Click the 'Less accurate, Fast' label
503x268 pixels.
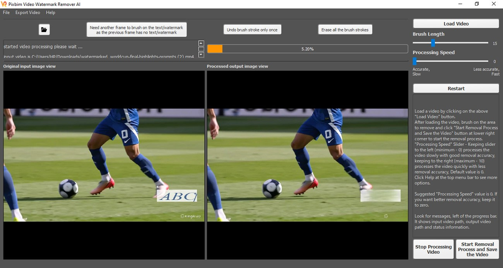486,72
